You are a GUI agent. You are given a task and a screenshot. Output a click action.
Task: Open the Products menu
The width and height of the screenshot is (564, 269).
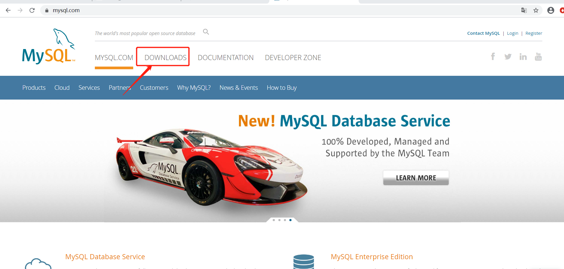click(34, 88)
